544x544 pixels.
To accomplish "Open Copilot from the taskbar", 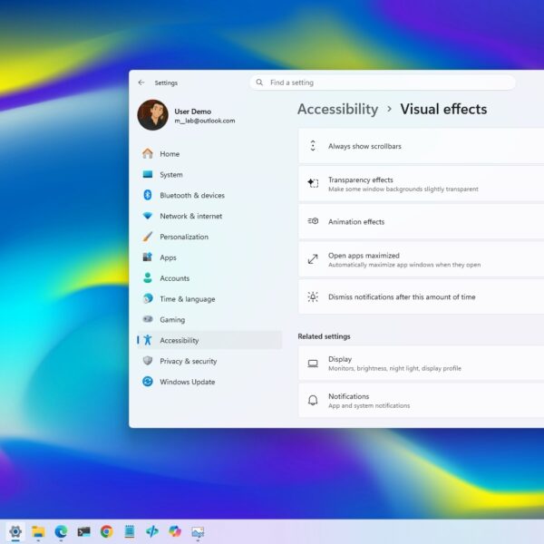I will click(x=175, y=531).
